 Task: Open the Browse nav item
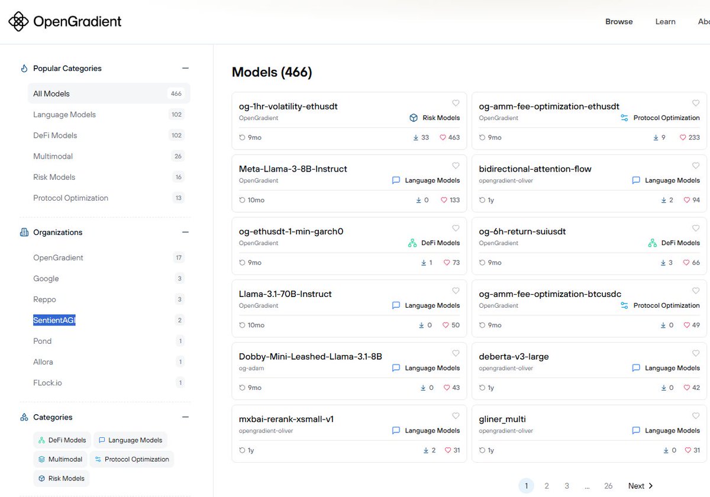pos(619,22)
